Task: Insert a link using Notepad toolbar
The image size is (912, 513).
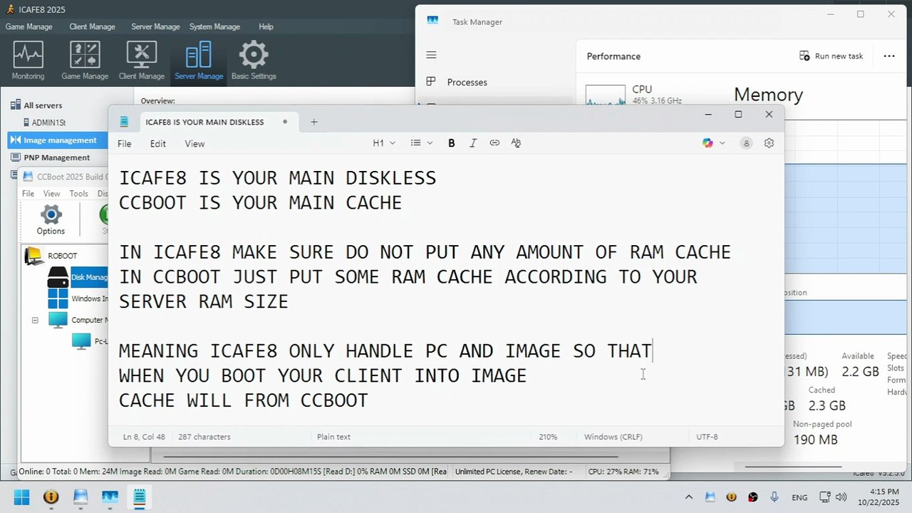Action: pyautogui.click(x=494, y=143)
